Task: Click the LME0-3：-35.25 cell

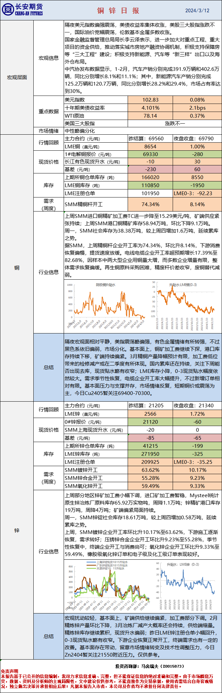Action: coord(197,462)
